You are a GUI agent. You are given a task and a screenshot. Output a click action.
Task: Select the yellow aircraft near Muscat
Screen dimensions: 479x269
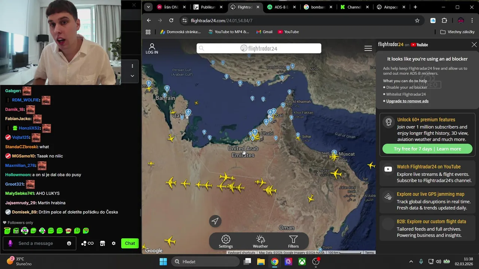tap(333, 157)
